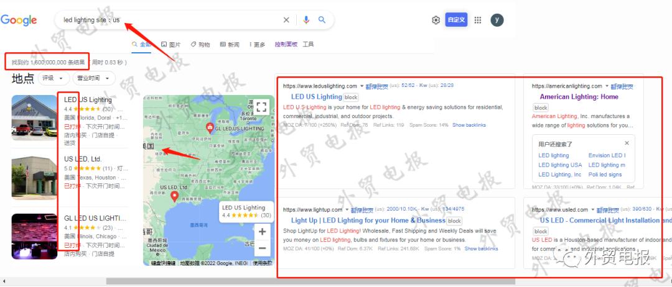Open the 更多 menu
Image resolution: width=672 pixels, height=287 pixels.
pos(257,45)
